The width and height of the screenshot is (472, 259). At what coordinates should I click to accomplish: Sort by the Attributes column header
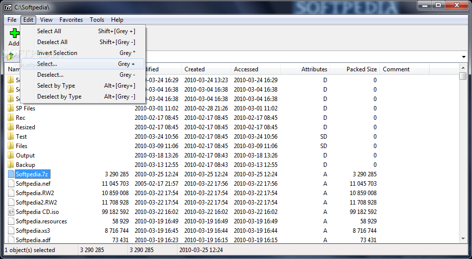(x=305, y=69)
